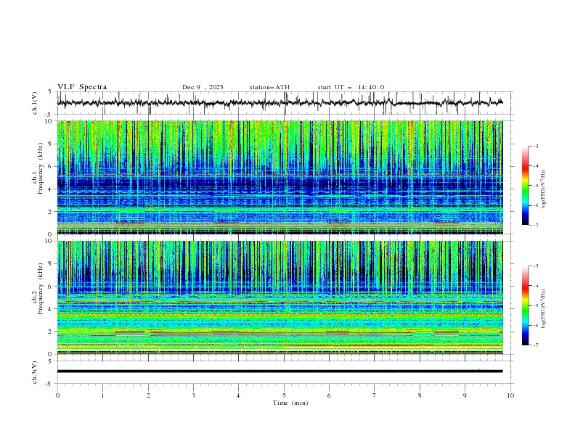The width and height of the screenshot is (575, 444).
Task: Click the time axis tick label "6"
Action: coord(329,395)
